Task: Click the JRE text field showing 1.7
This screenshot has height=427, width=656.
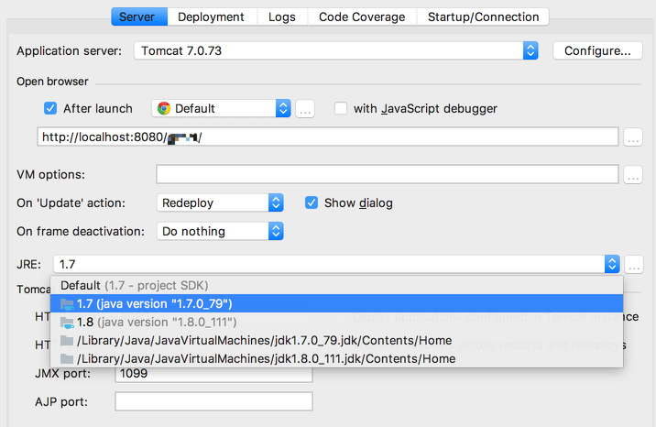Action: [x=329, y=264]
